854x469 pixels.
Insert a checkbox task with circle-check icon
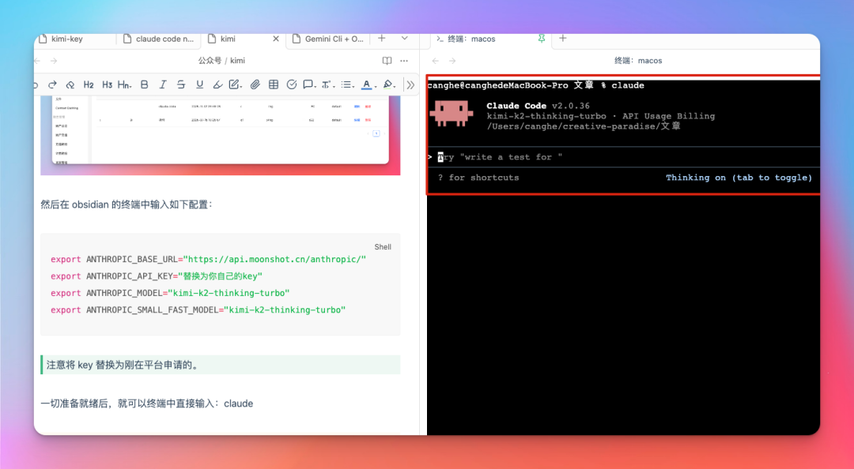[x=291, y=84]
